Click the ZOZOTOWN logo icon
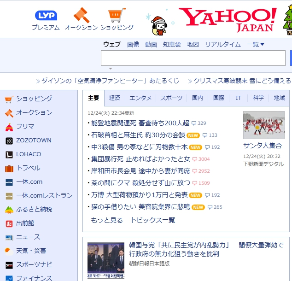 point(9,141)
